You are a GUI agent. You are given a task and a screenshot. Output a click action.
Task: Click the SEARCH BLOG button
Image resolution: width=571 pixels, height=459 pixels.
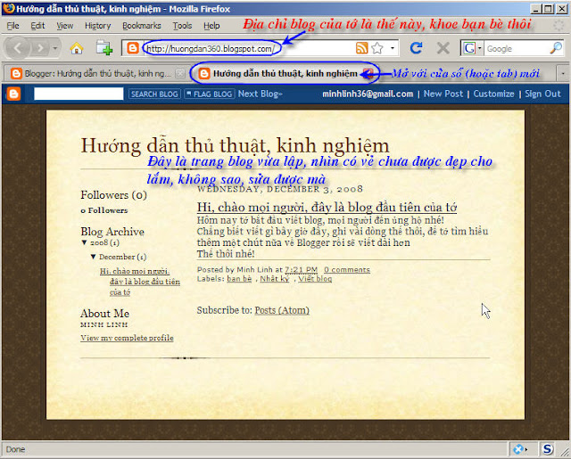154,94
